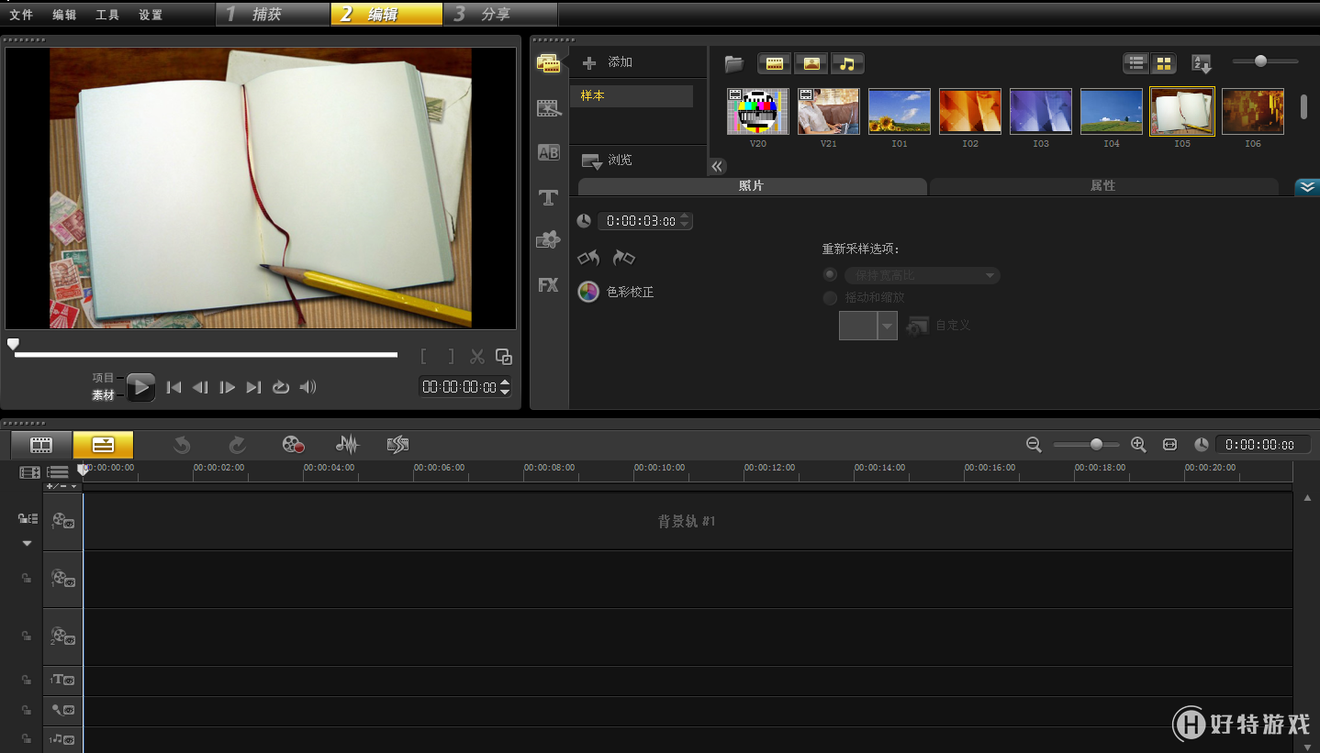Play the preview
Screen dimensions: 1320x753
(140, 387)
